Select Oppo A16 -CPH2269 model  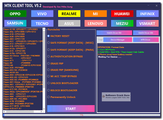(14, 34)
